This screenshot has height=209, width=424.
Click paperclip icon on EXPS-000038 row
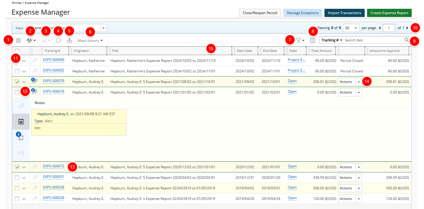[x=35, y=188]
